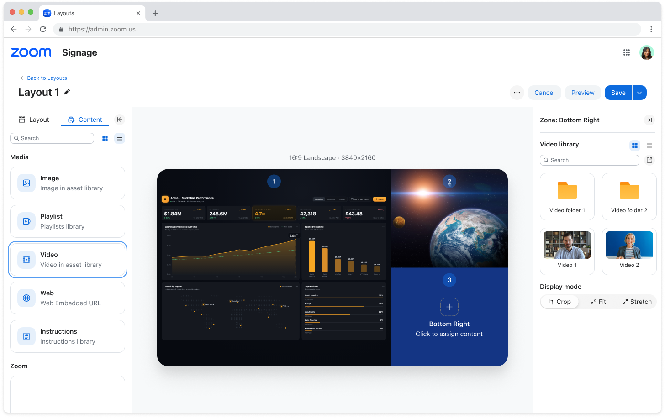665x418 pixels.
Task: Switch to the Layout tab
Action: point(34,120)
